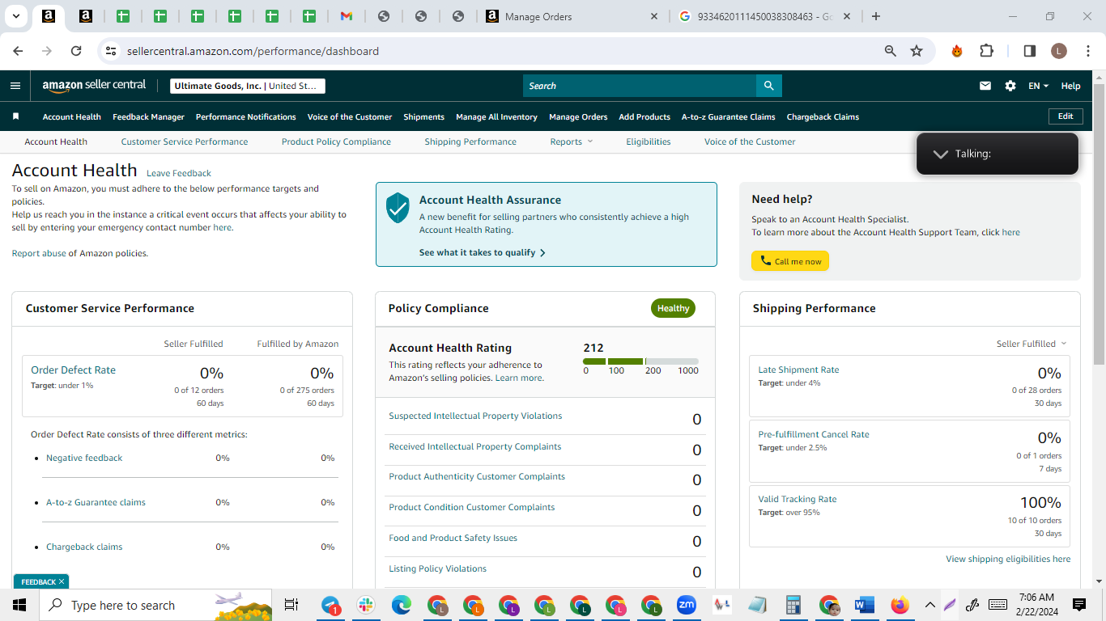Open Firefox from the taskbar

pyautogui.click(x=900, y=605)
